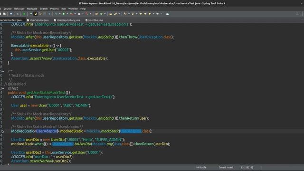This screenshot has width=304, height=171.
Task: Click 'thenThrow' in the Mockito.when line
Action: [128, 37]
